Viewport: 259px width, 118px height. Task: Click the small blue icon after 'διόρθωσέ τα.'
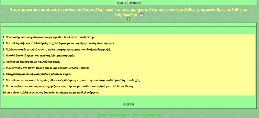coord(141,15)
